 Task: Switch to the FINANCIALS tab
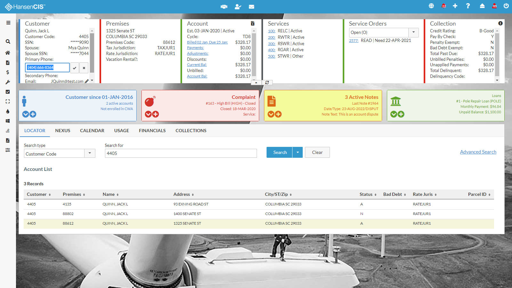click(152, 131)
